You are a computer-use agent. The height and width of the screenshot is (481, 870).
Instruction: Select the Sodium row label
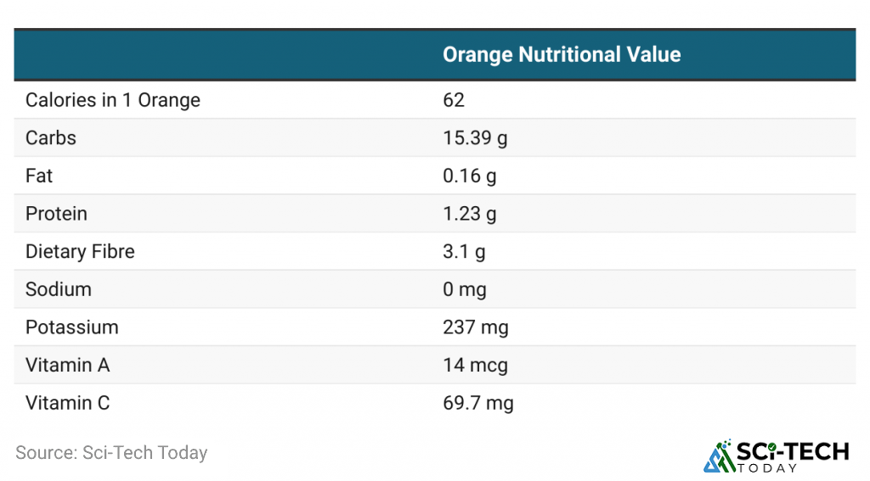[x=59, y=289]
